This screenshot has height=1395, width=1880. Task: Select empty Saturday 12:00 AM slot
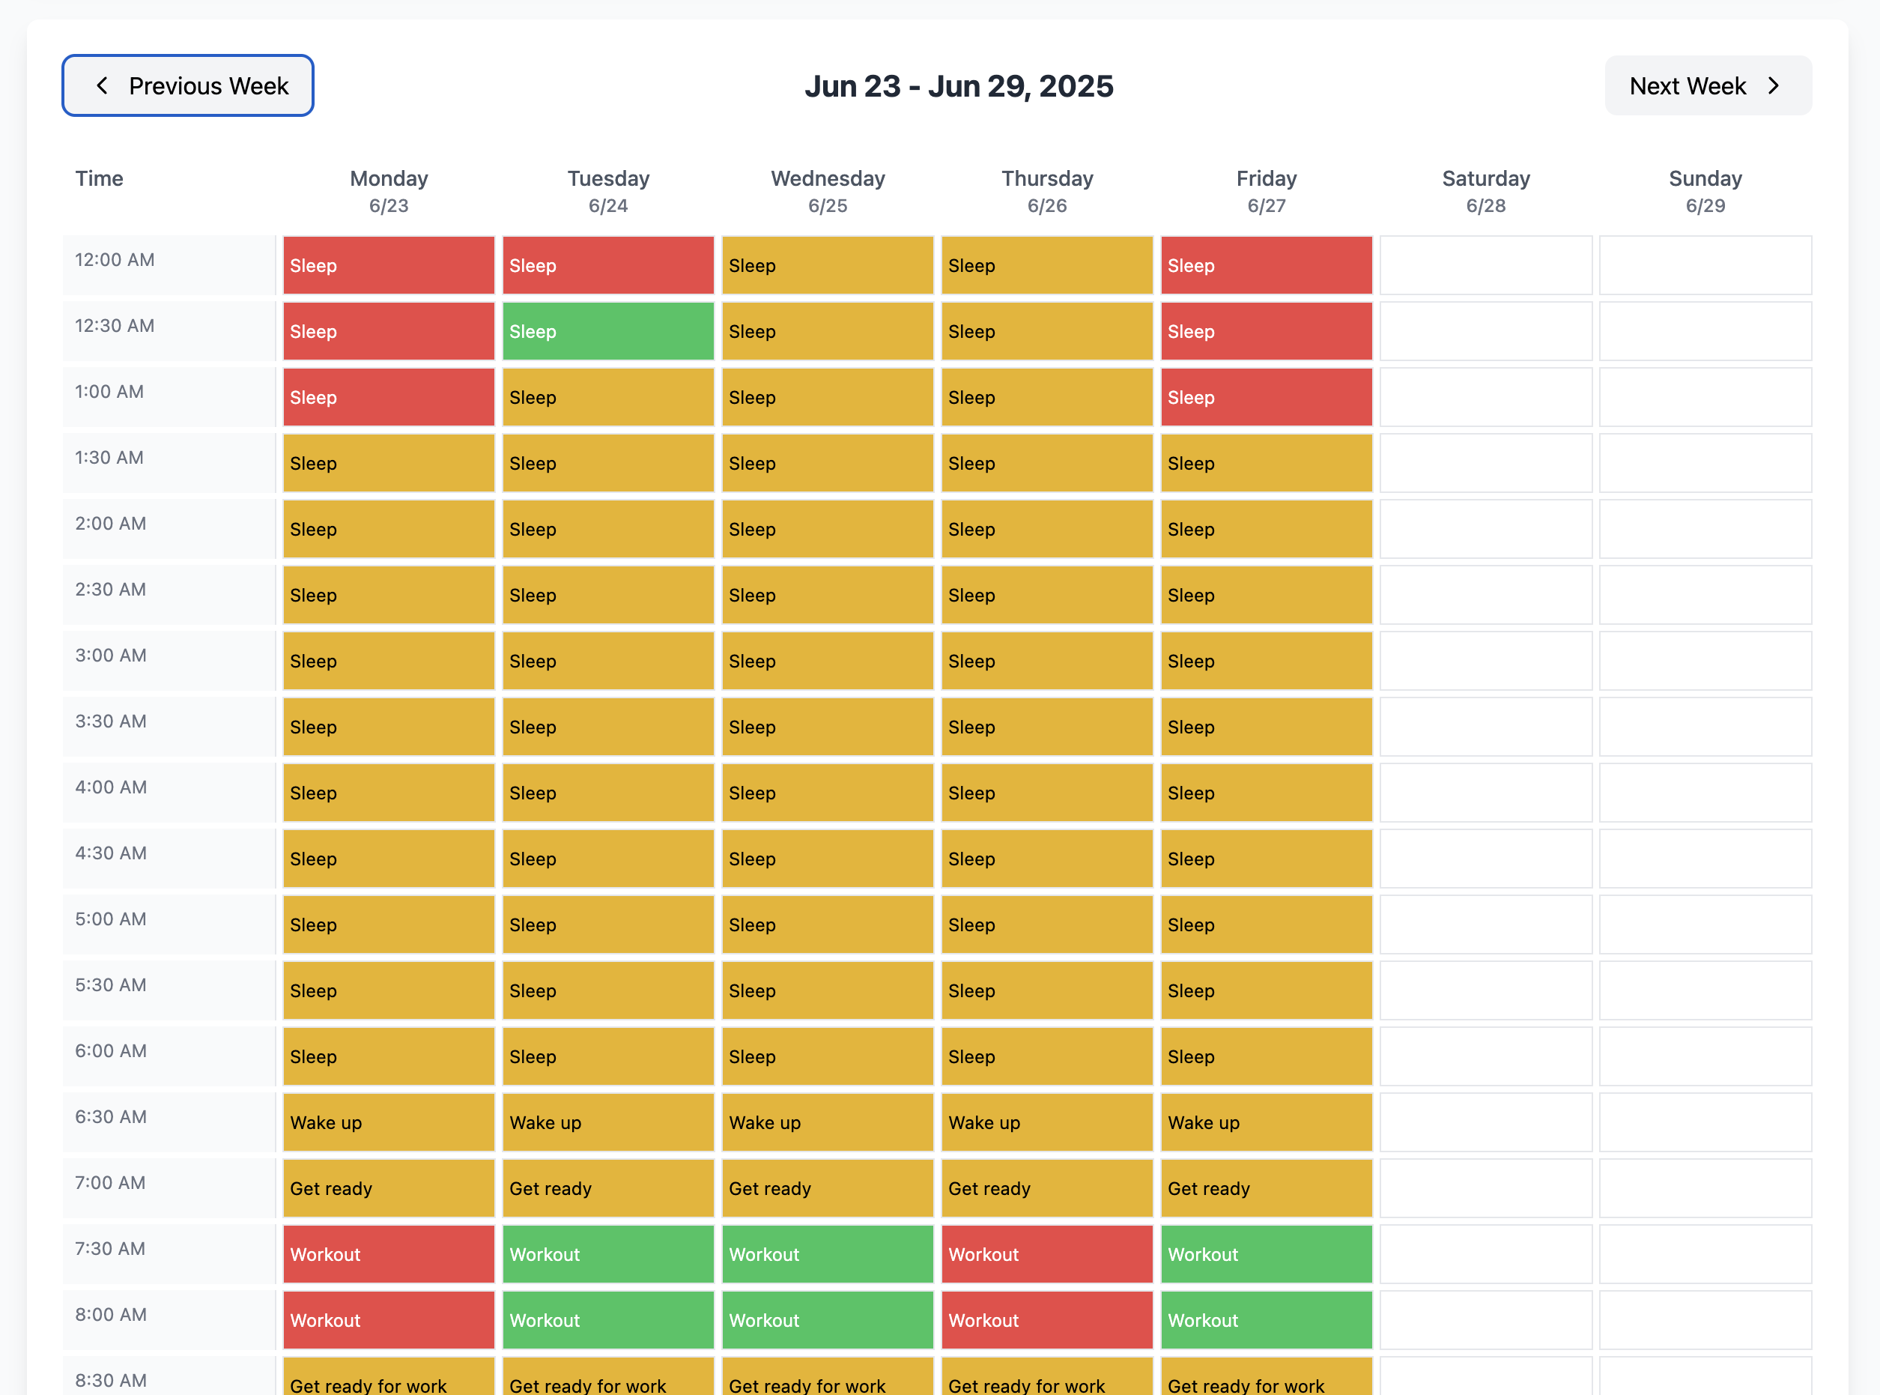[1485, 265]
